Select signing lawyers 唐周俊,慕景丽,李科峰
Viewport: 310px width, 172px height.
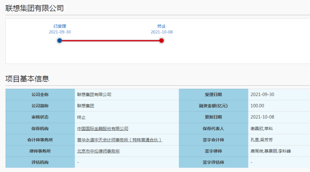[271, 151]
